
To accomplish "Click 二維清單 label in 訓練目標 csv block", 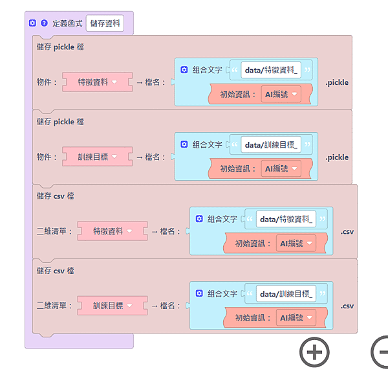I will click(x=54, y=306).
